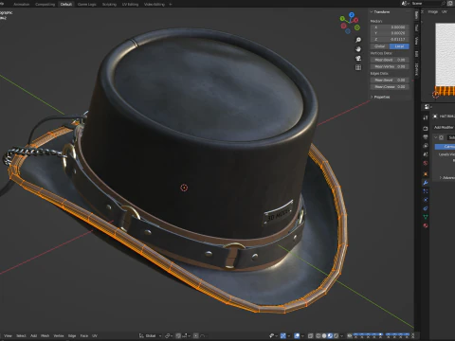Open snapping options dropdown

point(186,335)
